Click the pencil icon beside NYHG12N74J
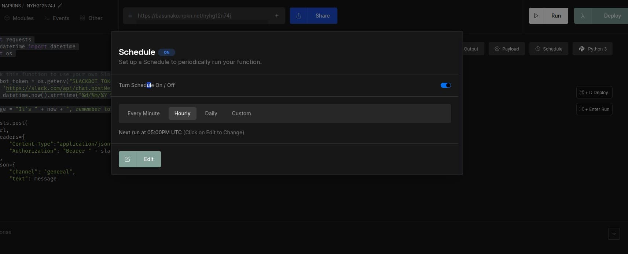The image size is (628, 254). [60, 6]
